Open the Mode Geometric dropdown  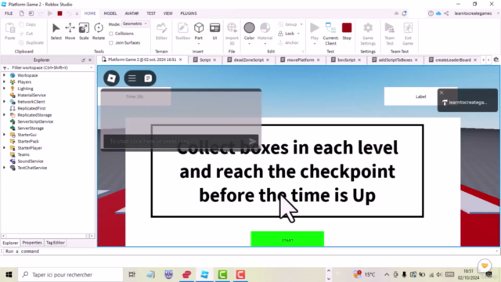point(135,23)
